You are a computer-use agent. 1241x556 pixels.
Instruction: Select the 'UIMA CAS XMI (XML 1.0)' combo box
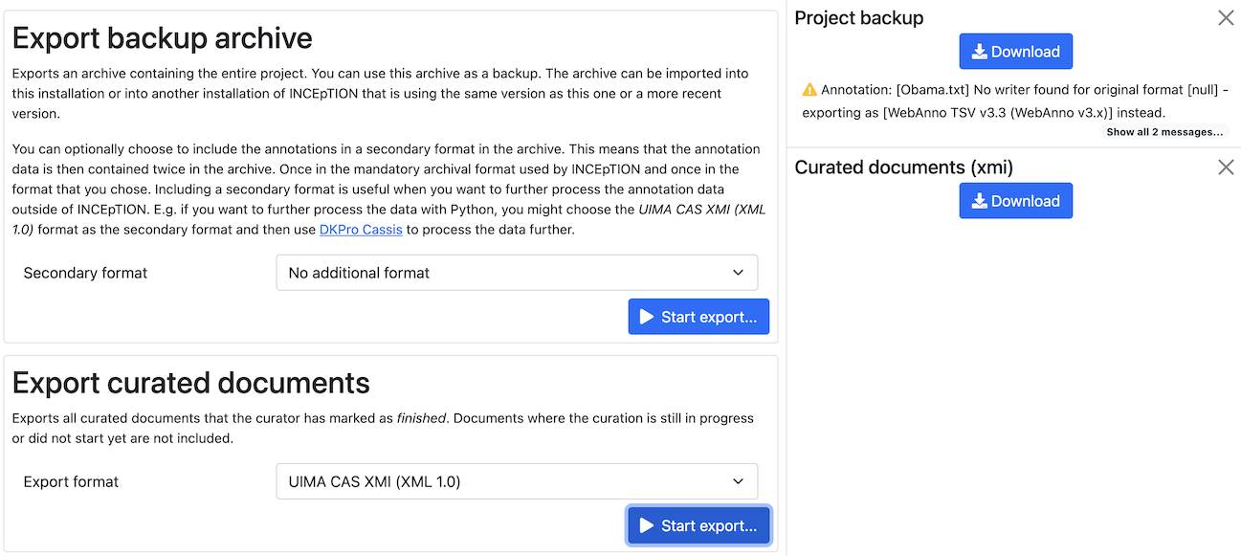(517, 481)
